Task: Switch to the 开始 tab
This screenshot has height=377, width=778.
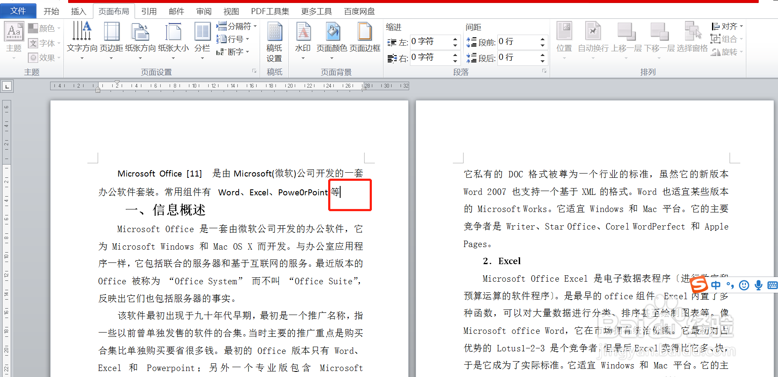Action: point(51,12)
